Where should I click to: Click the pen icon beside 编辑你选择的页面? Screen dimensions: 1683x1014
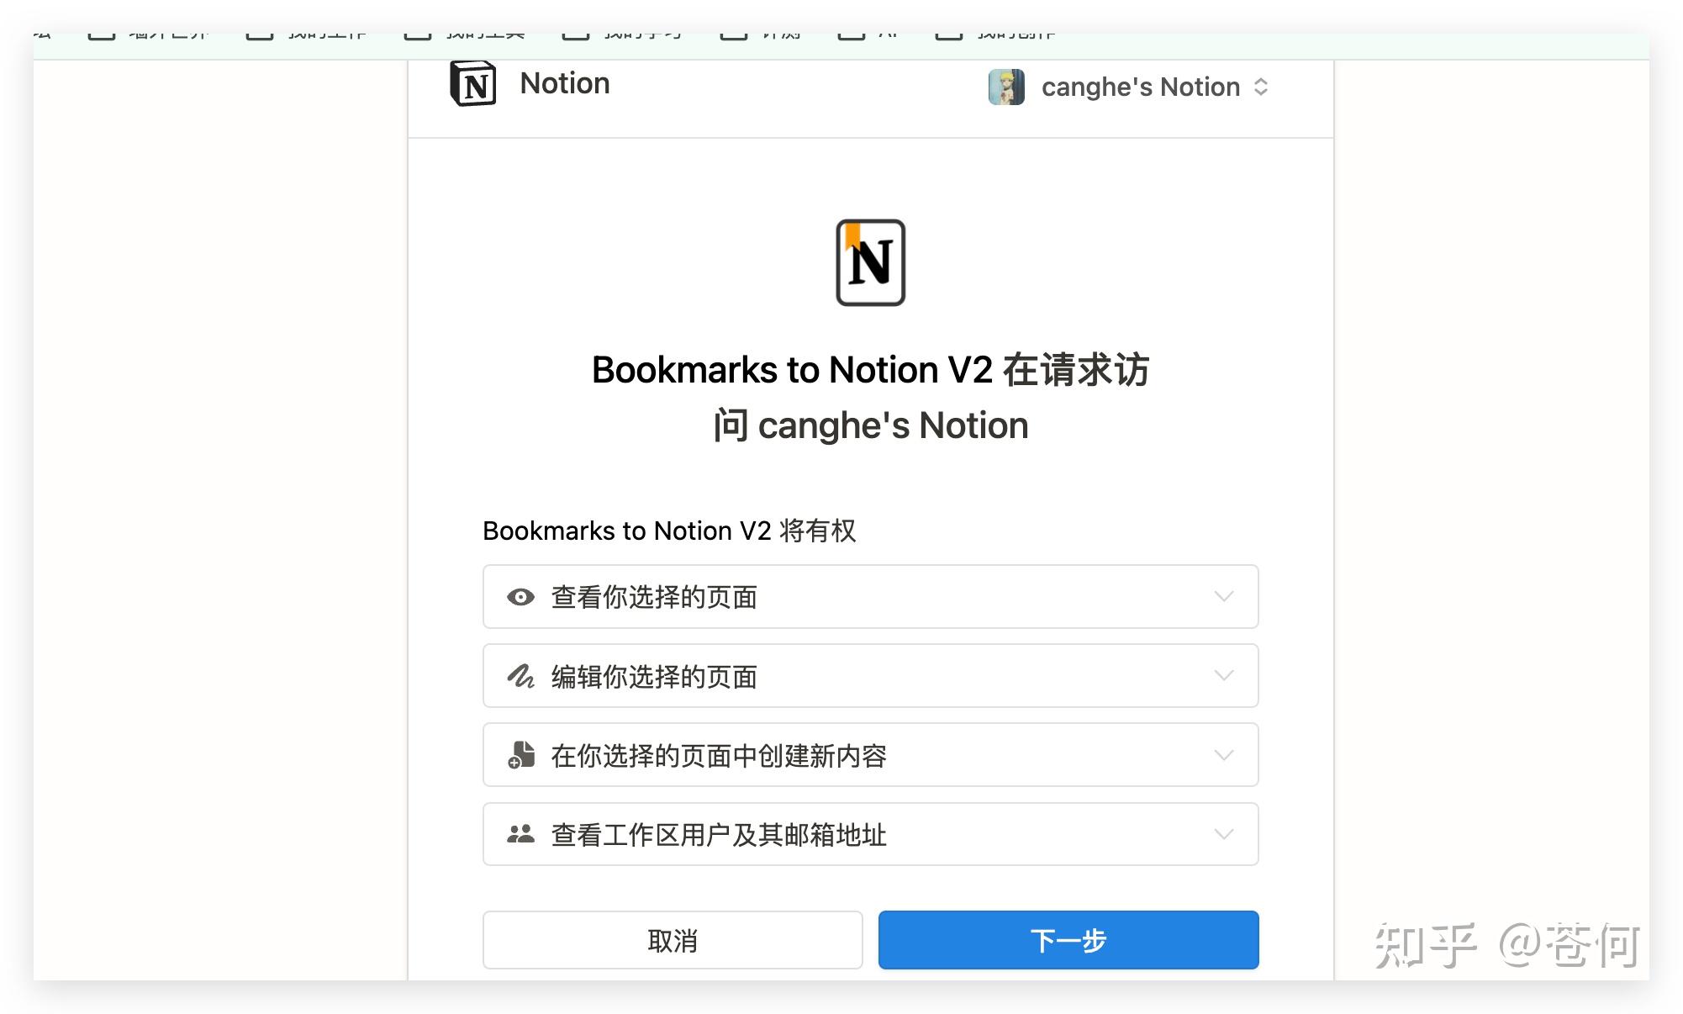(520, 675)
